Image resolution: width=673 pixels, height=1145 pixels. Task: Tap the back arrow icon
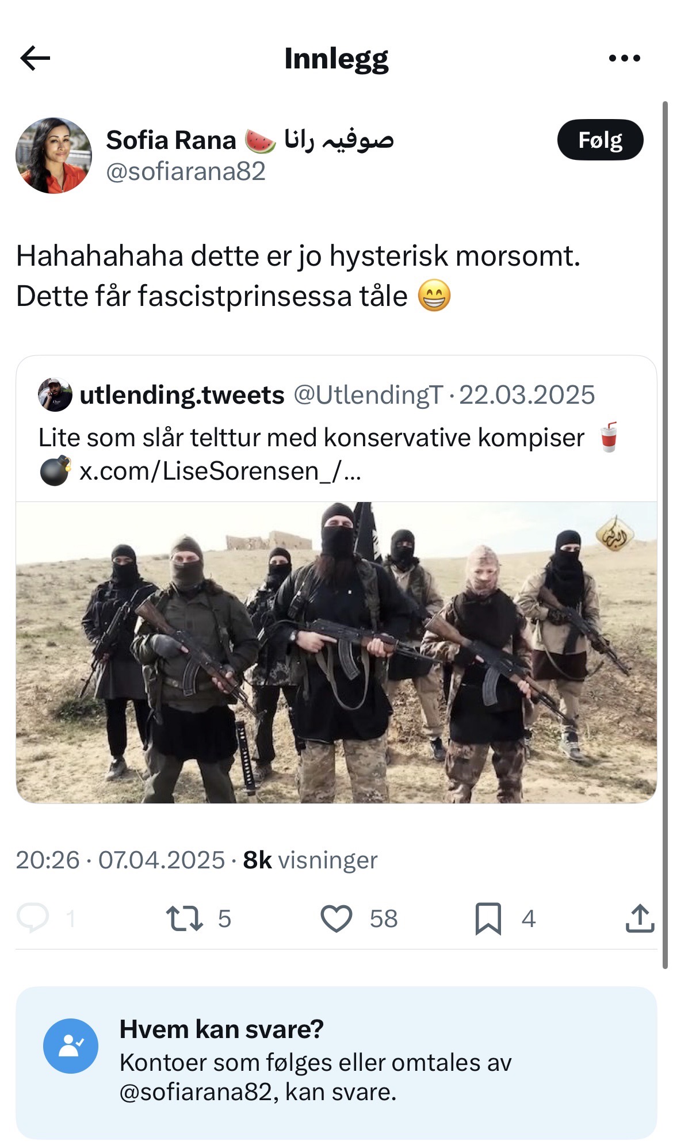click(35, 58)
